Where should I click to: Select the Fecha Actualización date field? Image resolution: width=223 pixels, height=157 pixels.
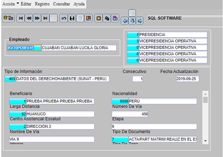187,79
